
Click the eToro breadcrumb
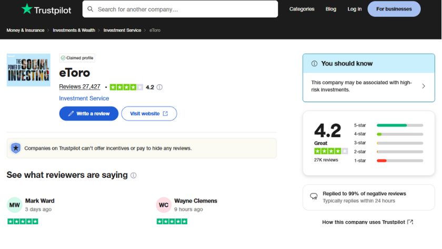tap(155, 30)
